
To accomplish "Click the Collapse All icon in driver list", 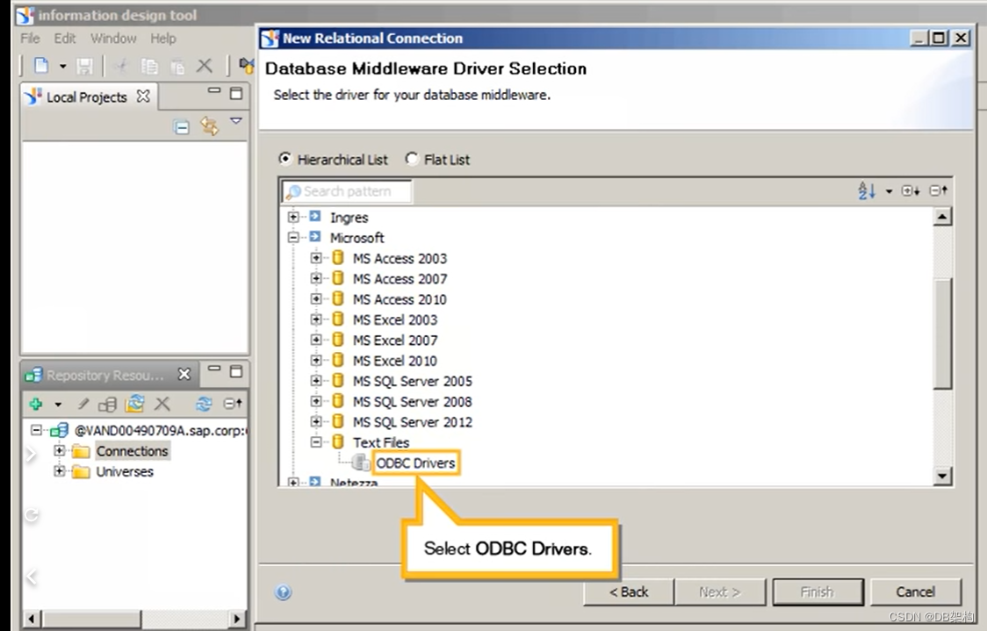I will point(939,190).
